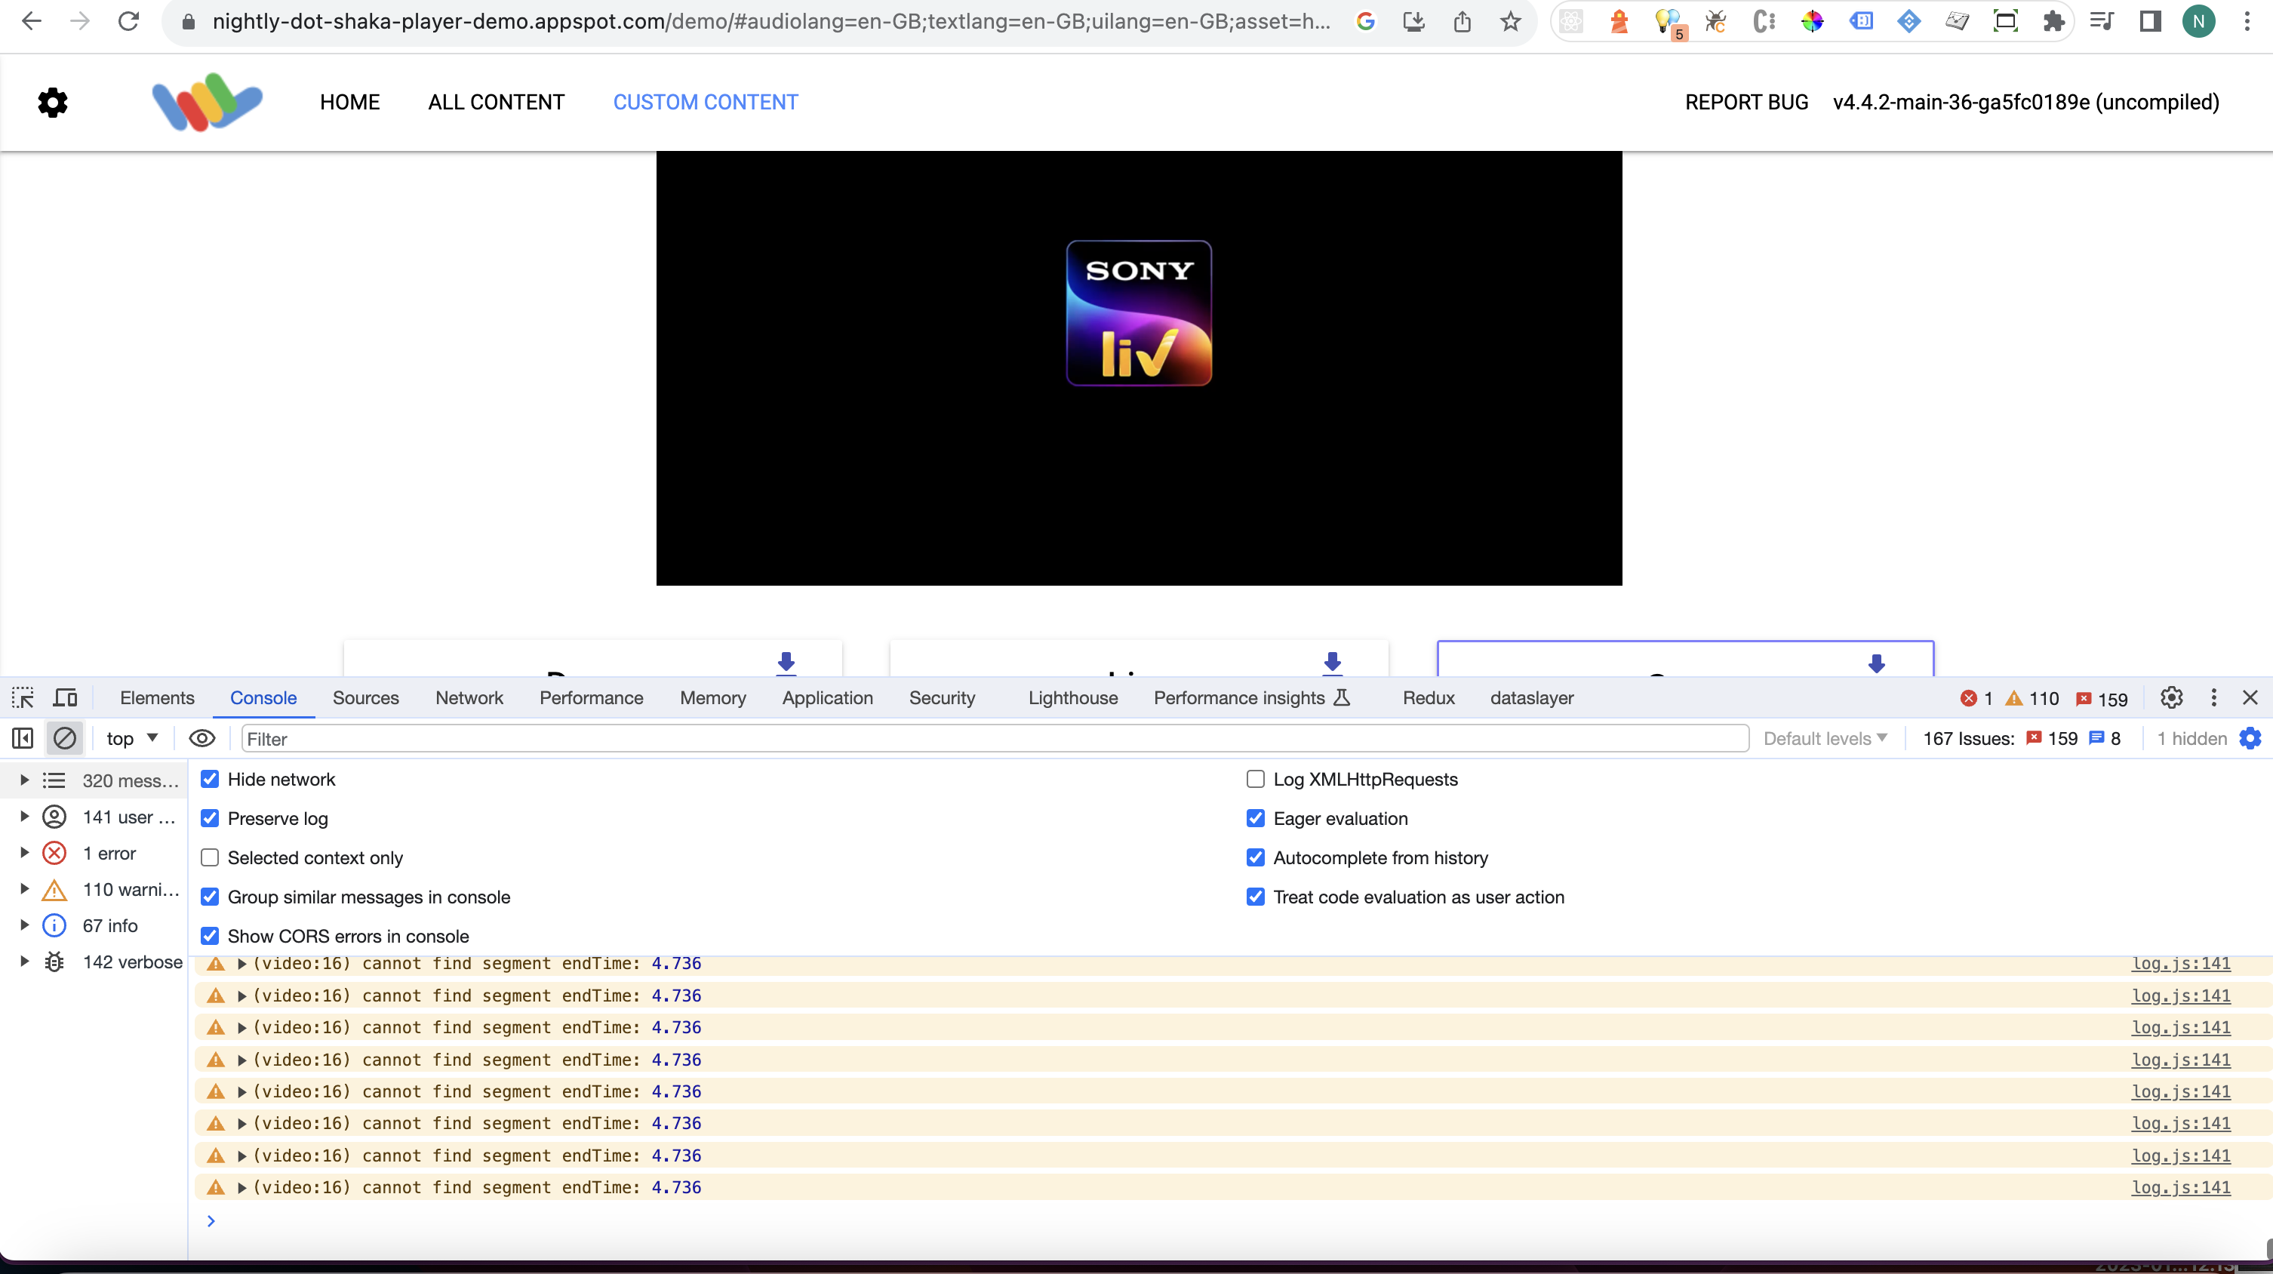Click the REPORT BUG link
This screenshot has width=2273, height=1274.
pyautogui.click(x=1746, y=101)
